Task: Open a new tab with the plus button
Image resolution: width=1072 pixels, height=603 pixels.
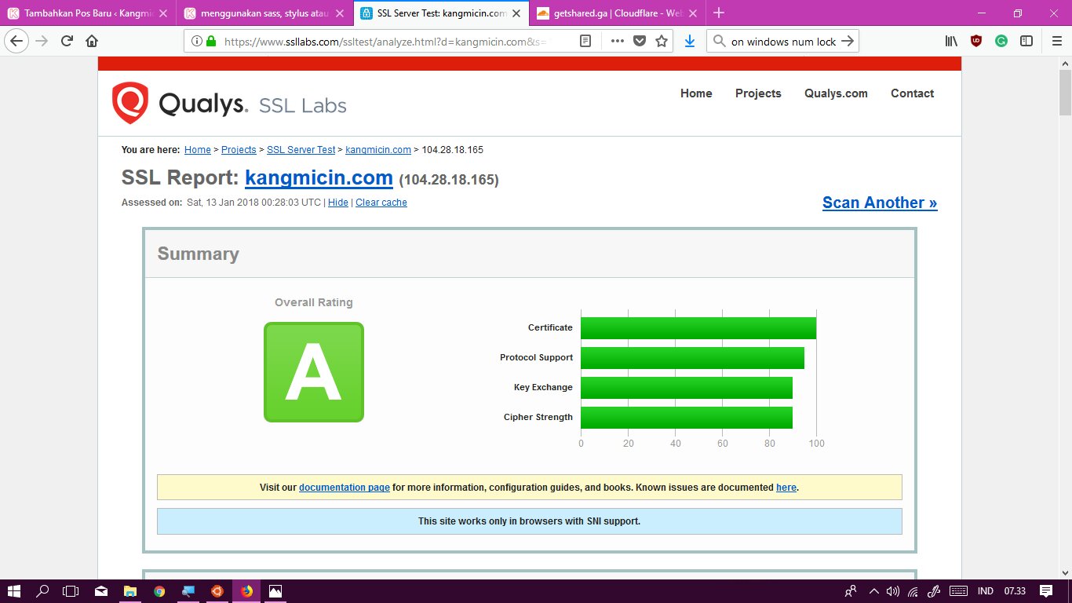Action: [x=719, y=13]
